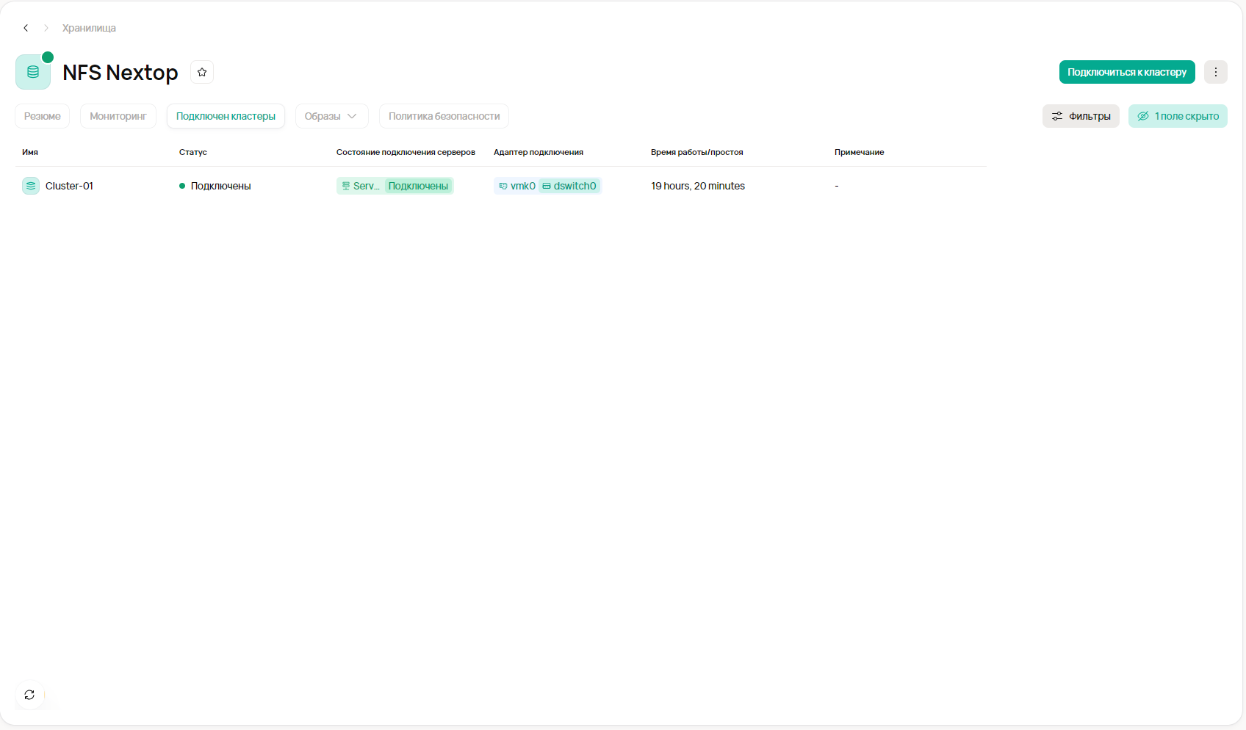Mark NFS Nextop as favorite with star

pos(202,72)
